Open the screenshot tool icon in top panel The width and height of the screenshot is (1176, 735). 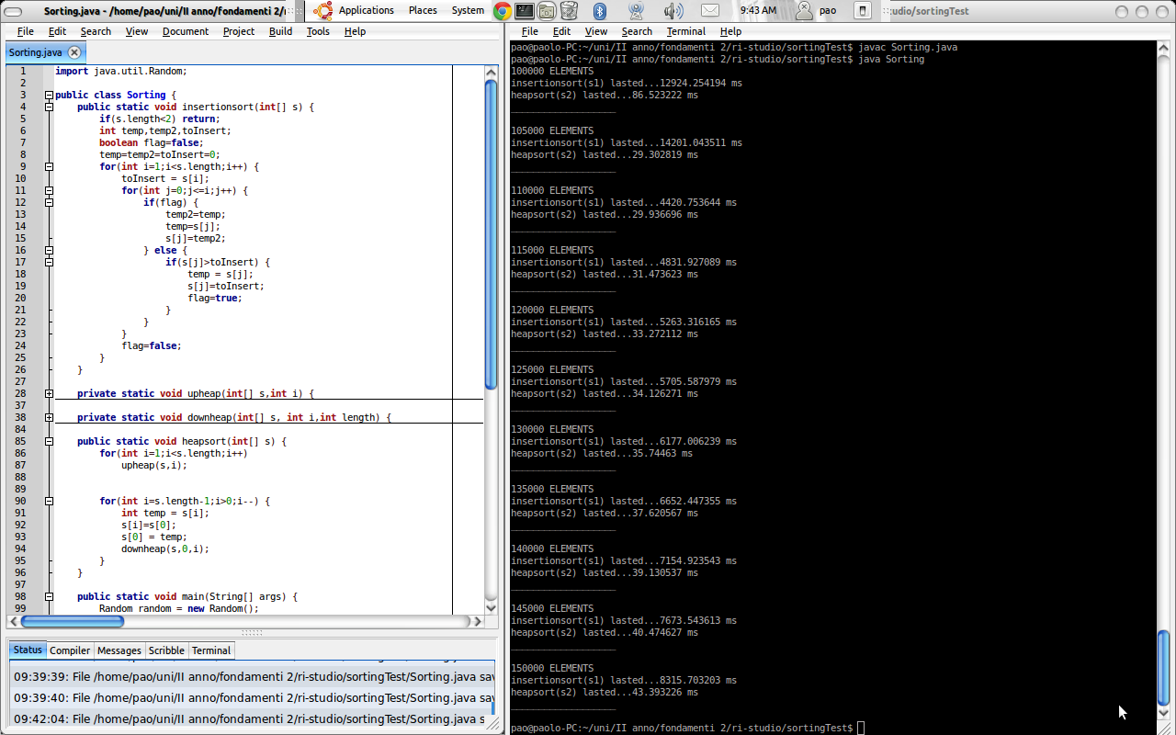(547, 11)
